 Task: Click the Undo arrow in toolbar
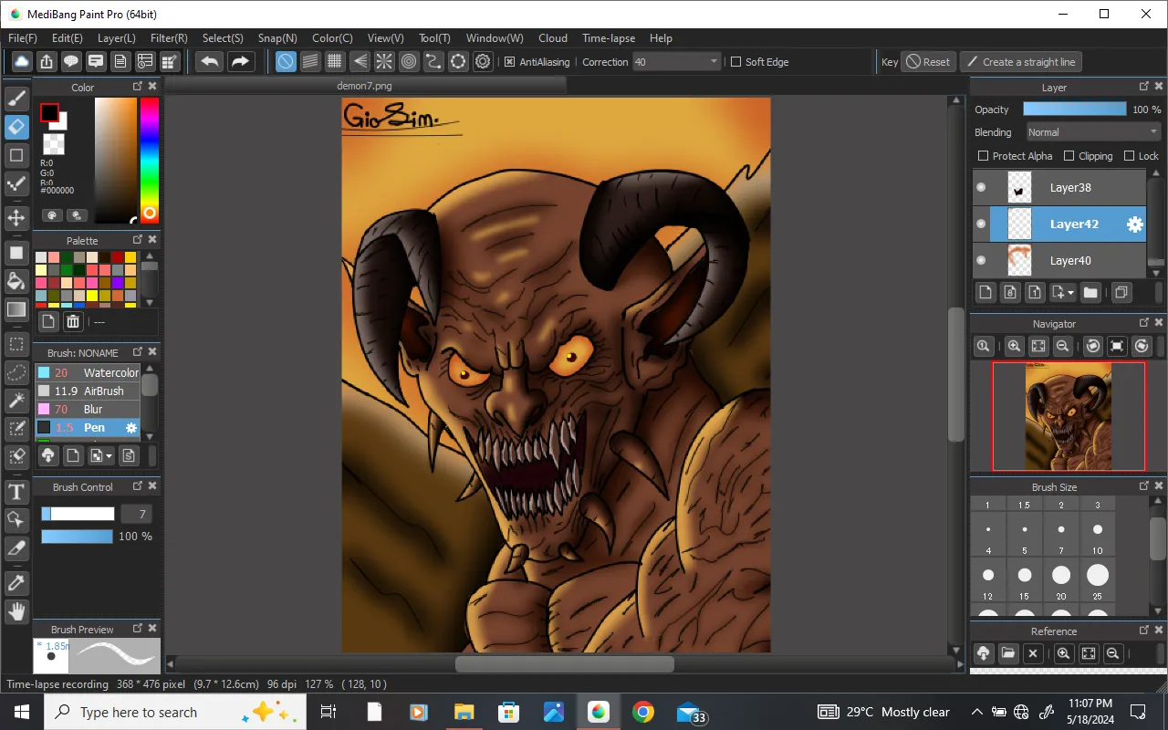pos(210,61)
